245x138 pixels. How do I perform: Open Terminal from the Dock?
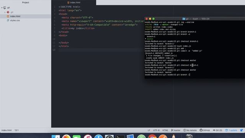120,136
